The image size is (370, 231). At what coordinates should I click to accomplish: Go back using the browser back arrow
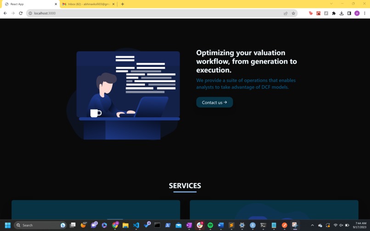[5, 13]
